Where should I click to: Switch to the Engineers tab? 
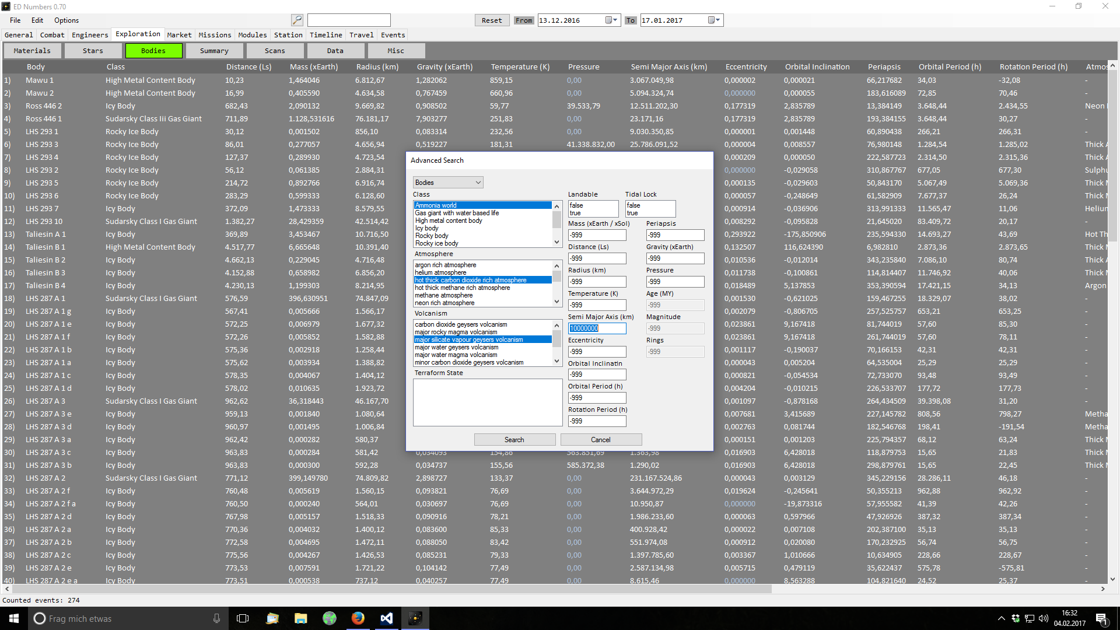pyautogui.click(x=90, y=35)
